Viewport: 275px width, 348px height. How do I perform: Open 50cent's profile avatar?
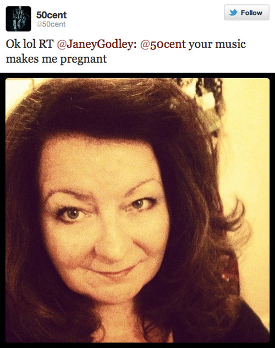click(18, 19)
